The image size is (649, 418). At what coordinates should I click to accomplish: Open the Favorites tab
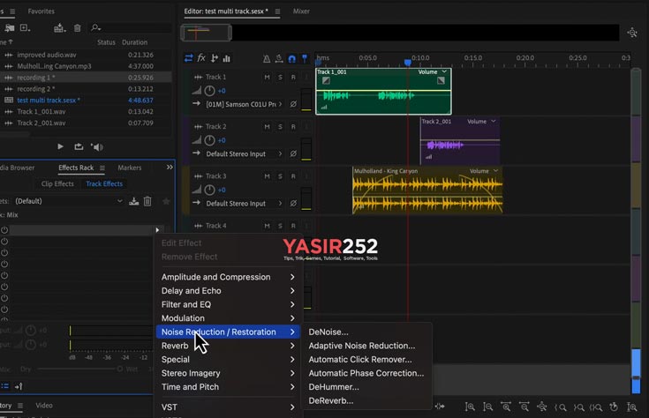(x=41, y=11)
